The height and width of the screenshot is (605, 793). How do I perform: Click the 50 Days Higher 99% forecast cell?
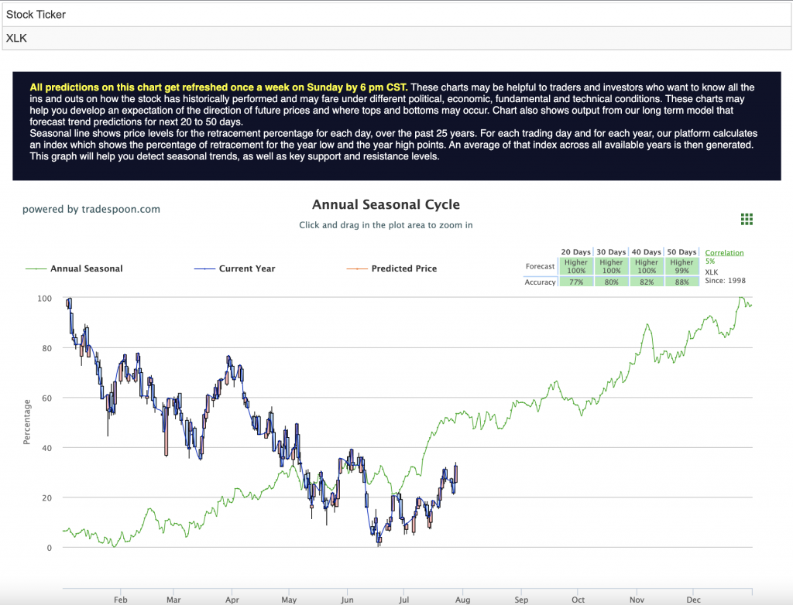(681, 266)
